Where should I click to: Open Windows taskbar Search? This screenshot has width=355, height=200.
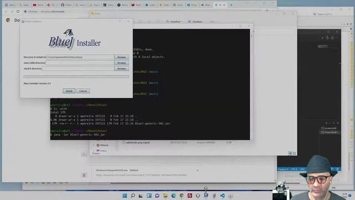click(133, 196)
